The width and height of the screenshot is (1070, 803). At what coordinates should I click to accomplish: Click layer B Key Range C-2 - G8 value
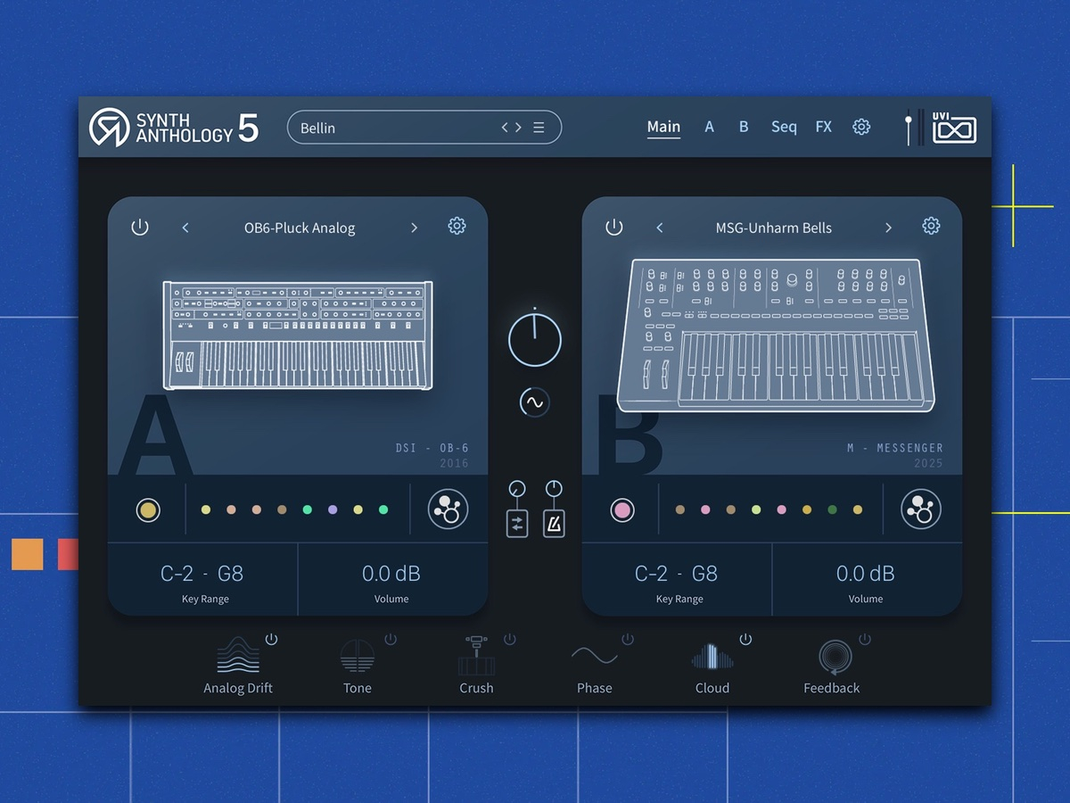coord(677,574)
